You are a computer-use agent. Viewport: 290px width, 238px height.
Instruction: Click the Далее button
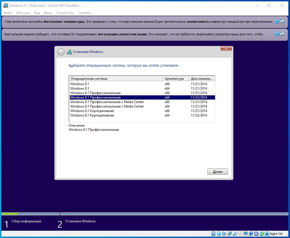click(x=218, y=172)
